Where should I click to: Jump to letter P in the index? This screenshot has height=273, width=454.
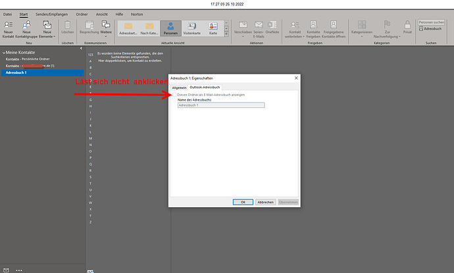pyautogui.click(x=90, y=158)
